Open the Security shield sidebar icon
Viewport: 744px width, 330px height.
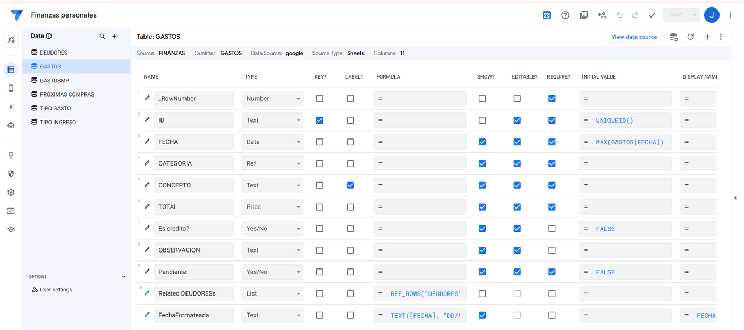point(11,173)
